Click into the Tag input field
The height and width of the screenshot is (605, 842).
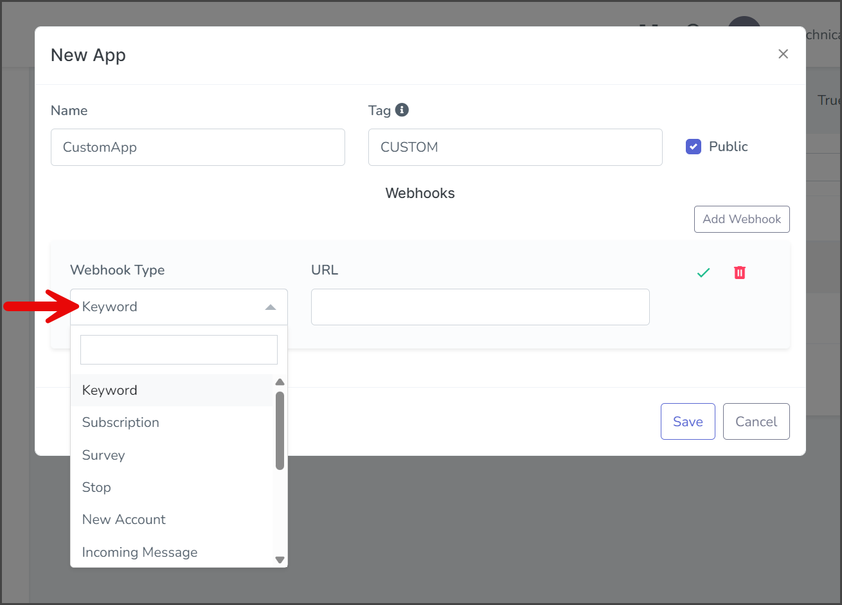click(515, 147)
